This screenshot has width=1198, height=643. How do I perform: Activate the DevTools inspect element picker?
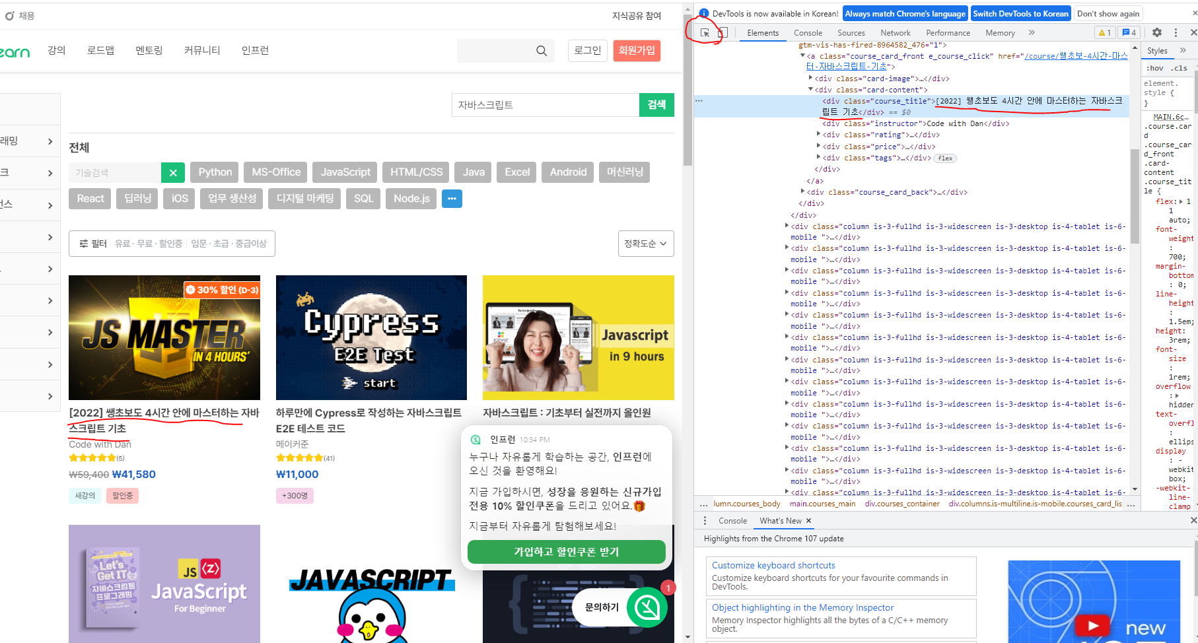pyautogui.click(x=705, y=32)
